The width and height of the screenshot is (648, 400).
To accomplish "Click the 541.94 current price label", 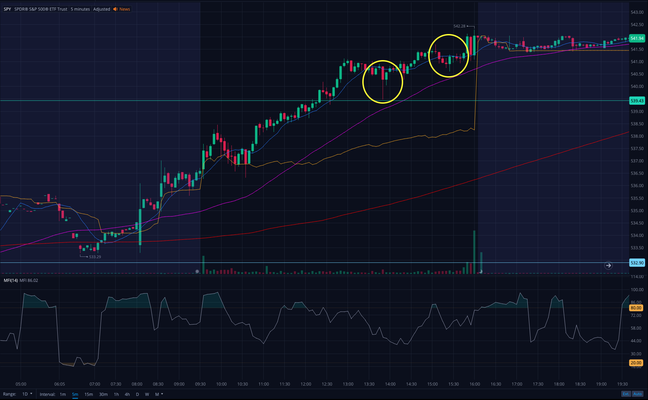I will [637, 38].
